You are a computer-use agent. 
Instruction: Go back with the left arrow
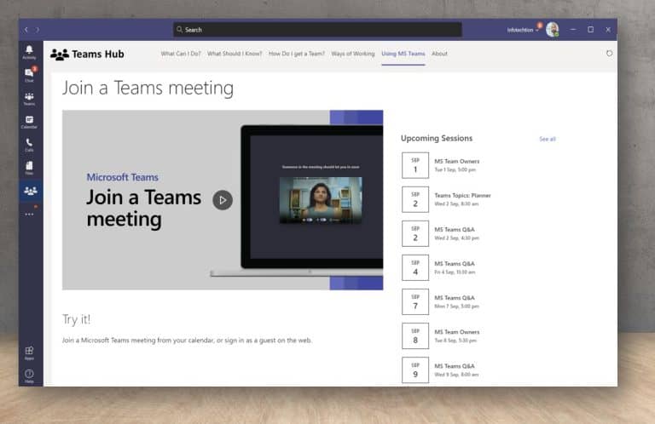[x=26, y=30]
